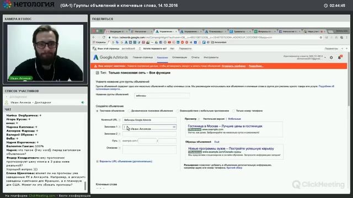Switch to Входящие Gmail browser tab
The height and width of the screenshot is (198, 353).
click(x=116, y=31)
